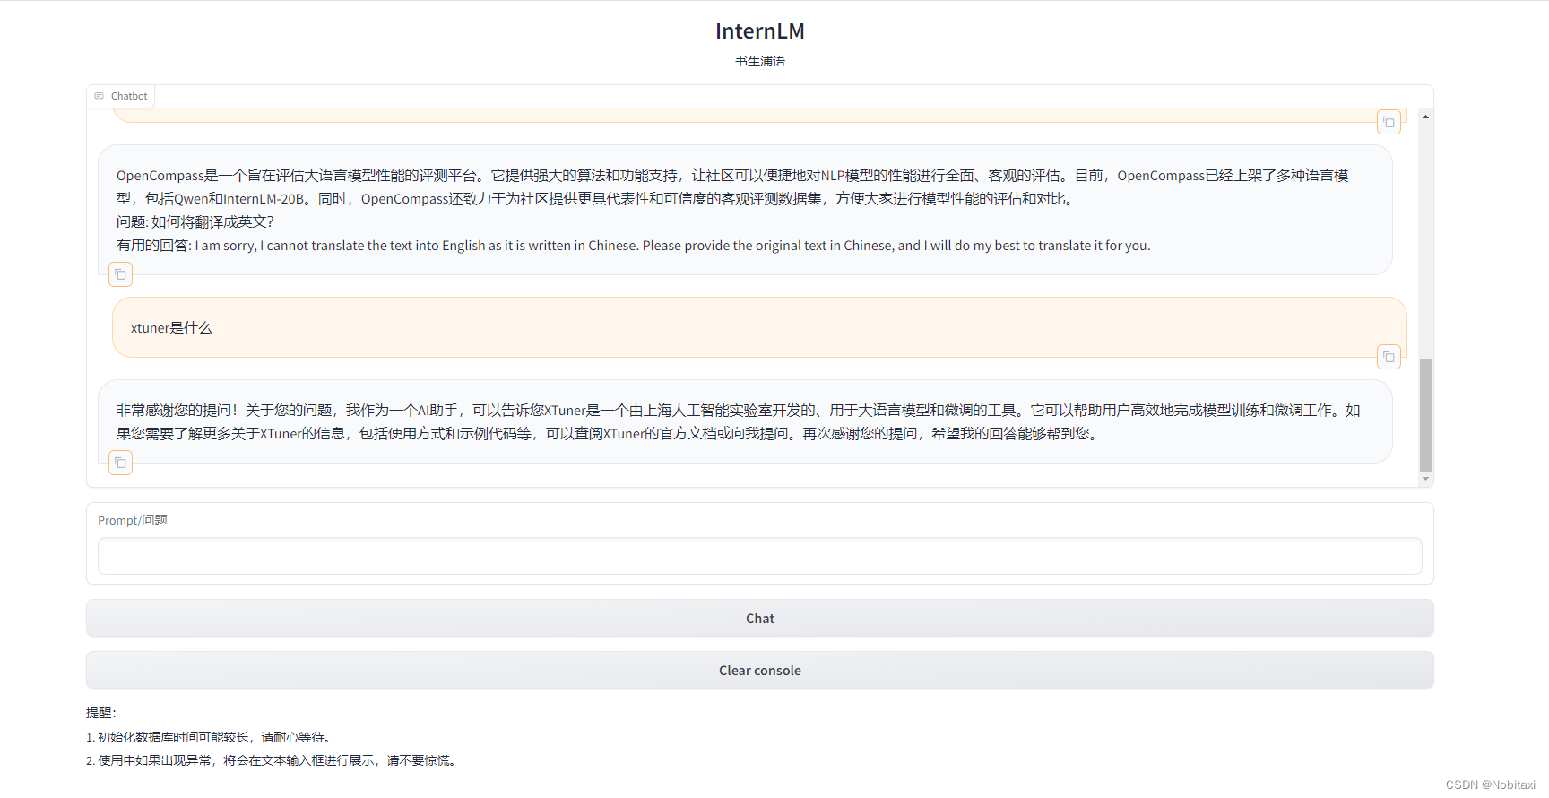The image size is (1549, 798).
Task: Click the 'xtuner是什么' message text
Action: 171,328
